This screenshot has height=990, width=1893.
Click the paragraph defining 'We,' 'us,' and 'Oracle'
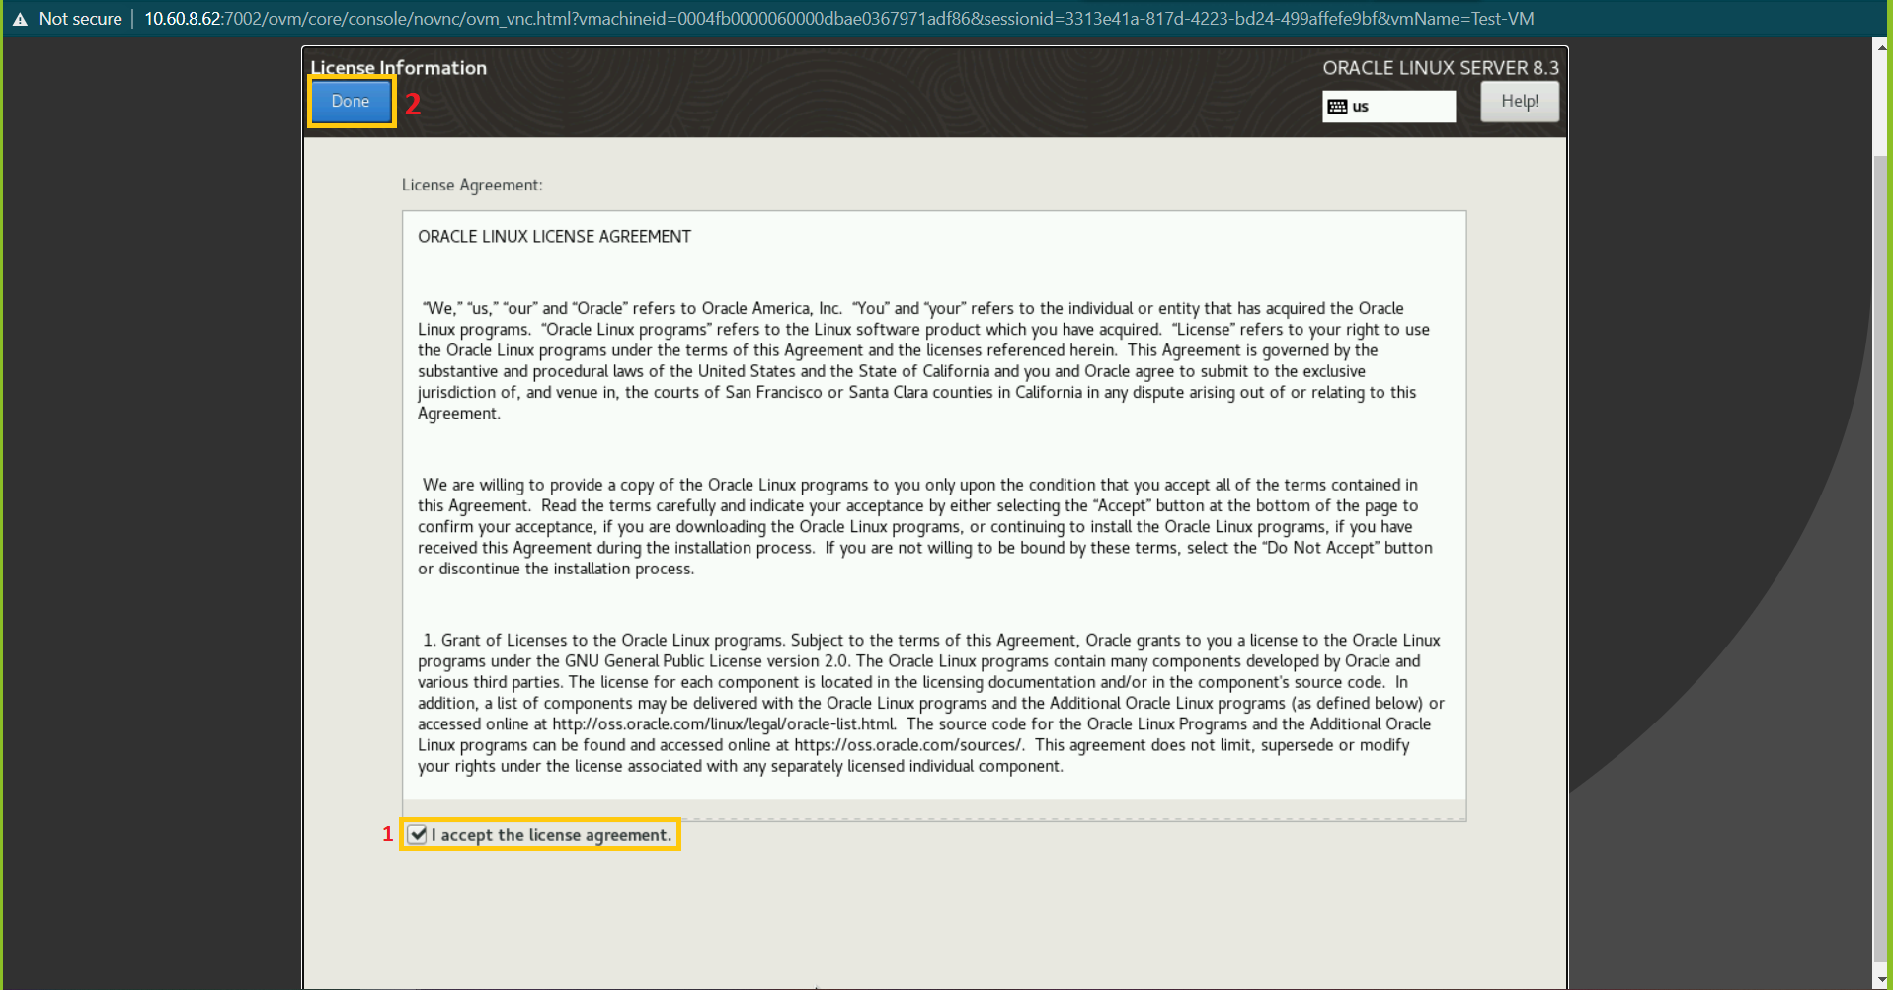tap(923, 360)
